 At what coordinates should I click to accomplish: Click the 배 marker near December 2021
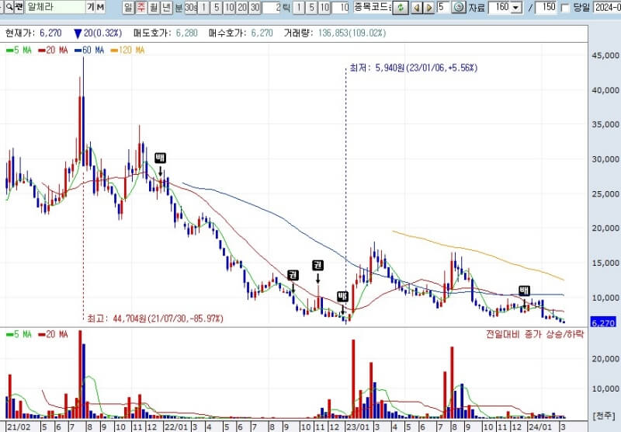coord(160,158)
